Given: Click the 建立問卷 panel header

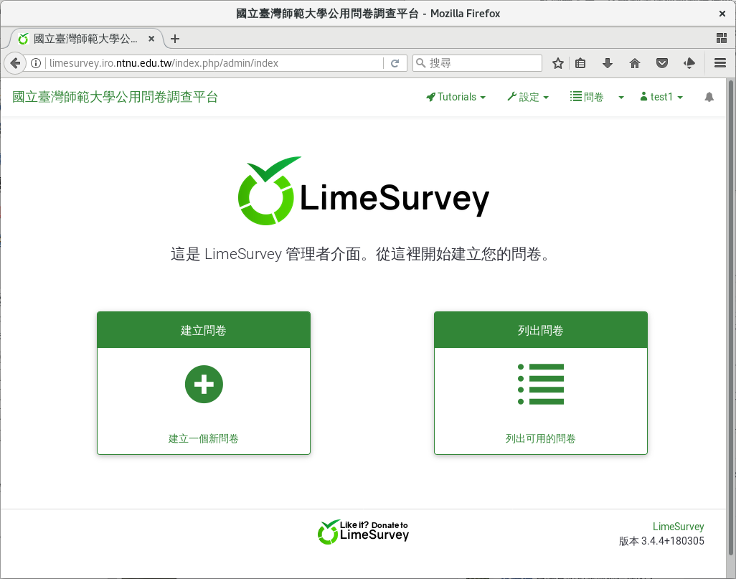Looking at the screenshot, I should click(204, 330).
